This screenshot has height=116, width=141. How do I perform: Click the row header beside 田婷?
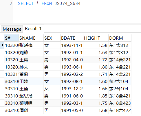pyautogui.click(x=2, y=81)
